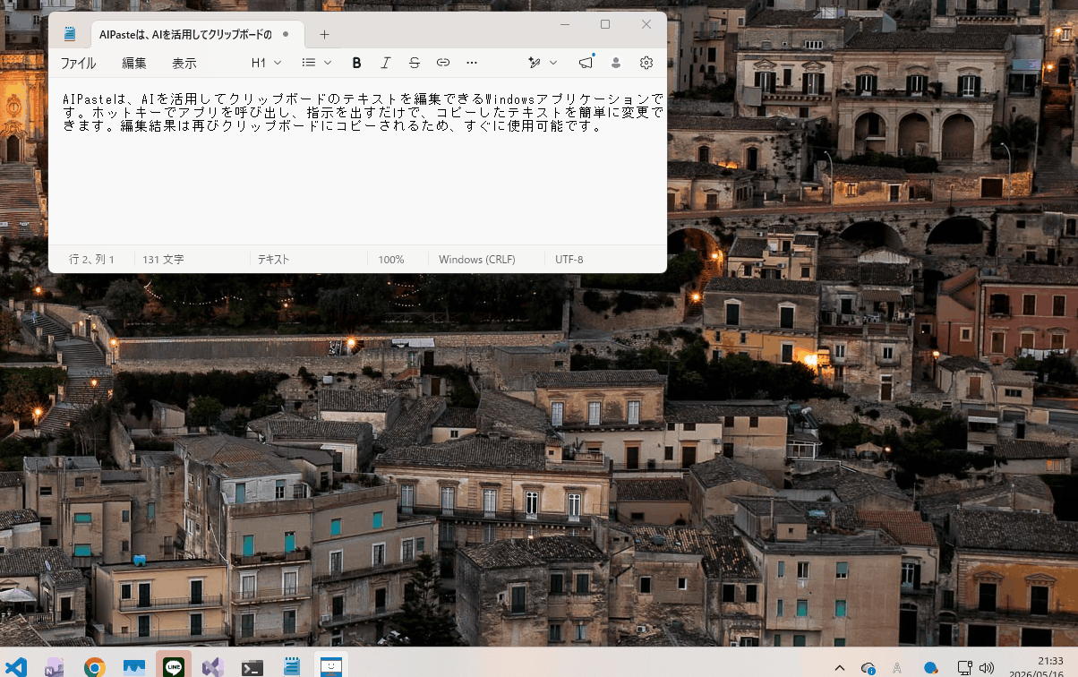Screen dimensions: 1078x677
Task: Open the volume control tray icon
Action: (x=987, y=668)
